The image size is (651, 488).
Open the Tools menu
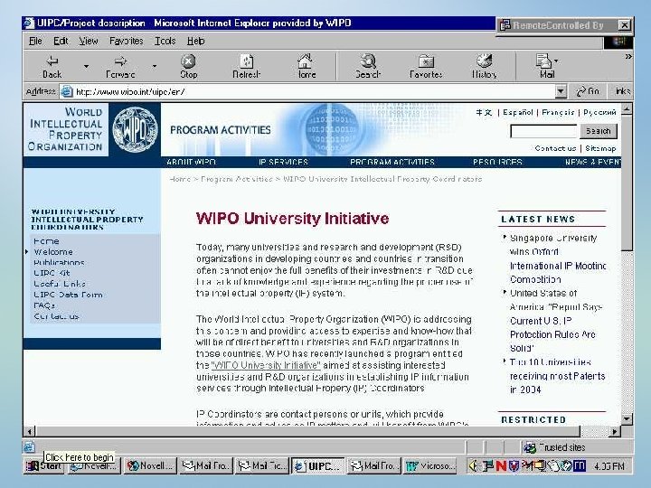pyautogui.click(x=165, y=41)
